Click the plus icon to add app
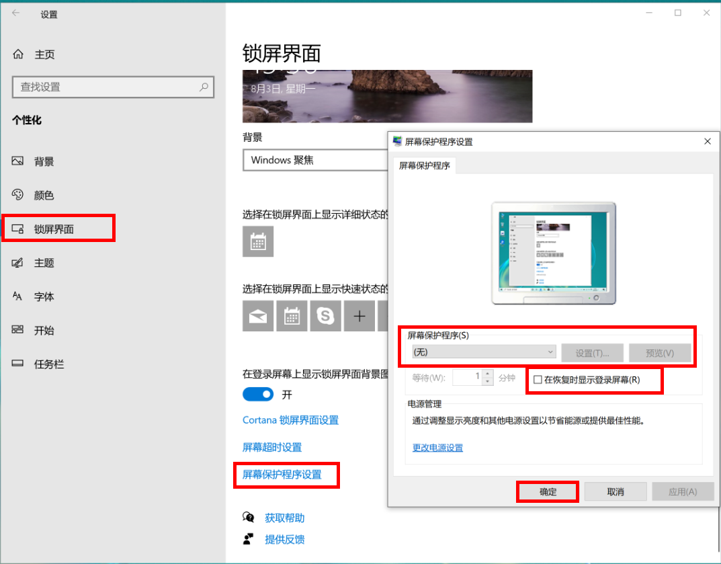 [359, 316]
